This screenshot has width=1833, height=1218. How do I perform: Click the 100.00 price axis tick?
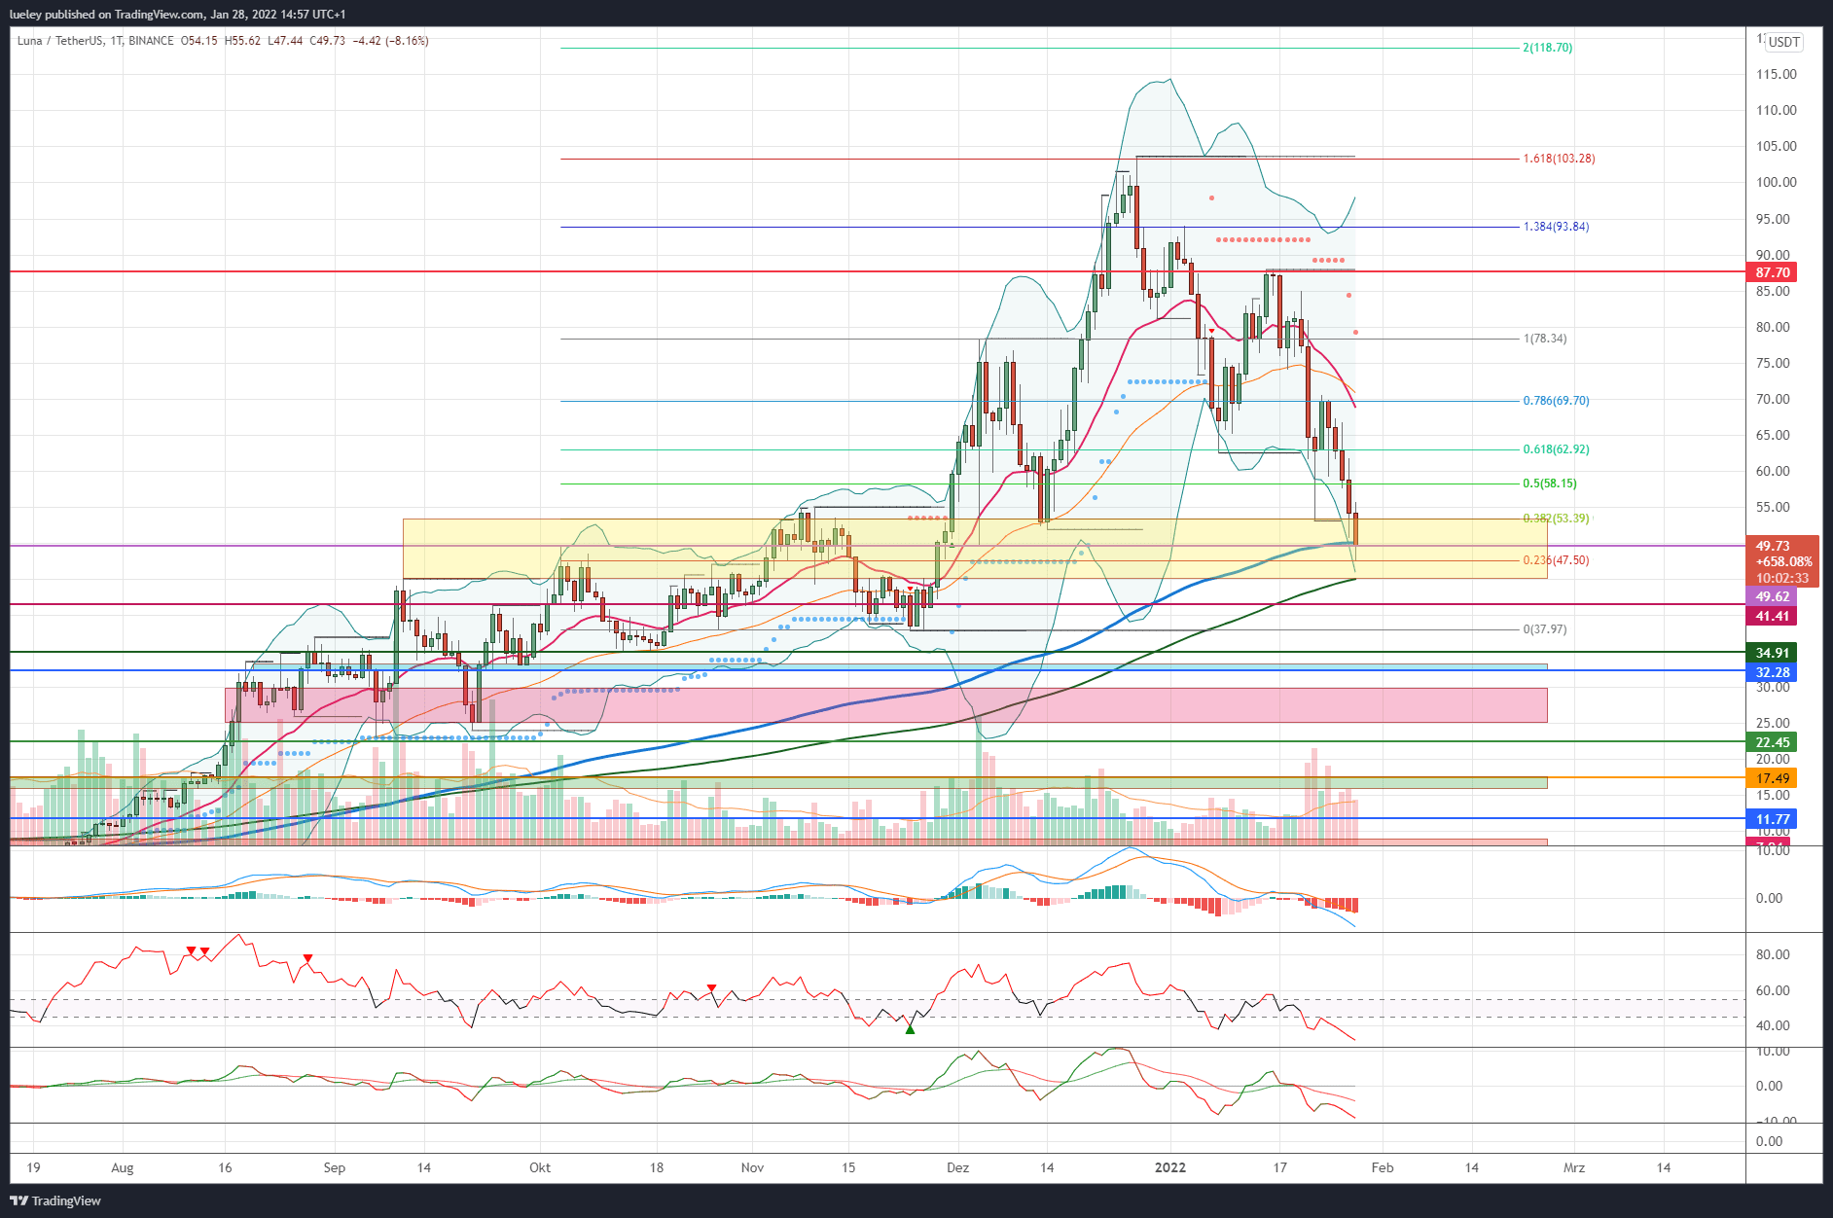click(x=1776, y=182)
